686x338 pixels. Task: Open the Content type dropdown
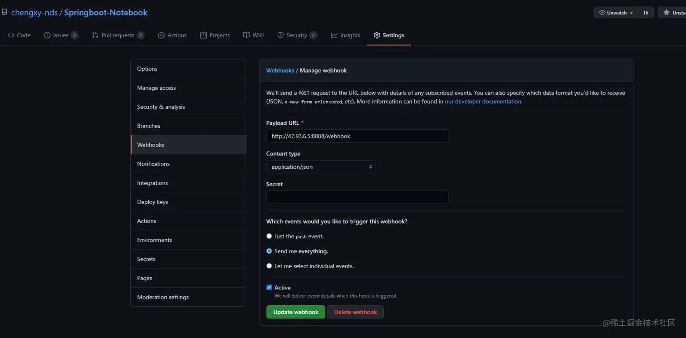(321, 167)
